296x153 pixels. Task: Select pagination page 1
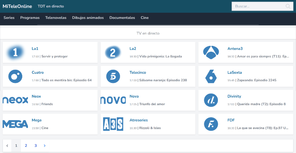tap(16, 146)
